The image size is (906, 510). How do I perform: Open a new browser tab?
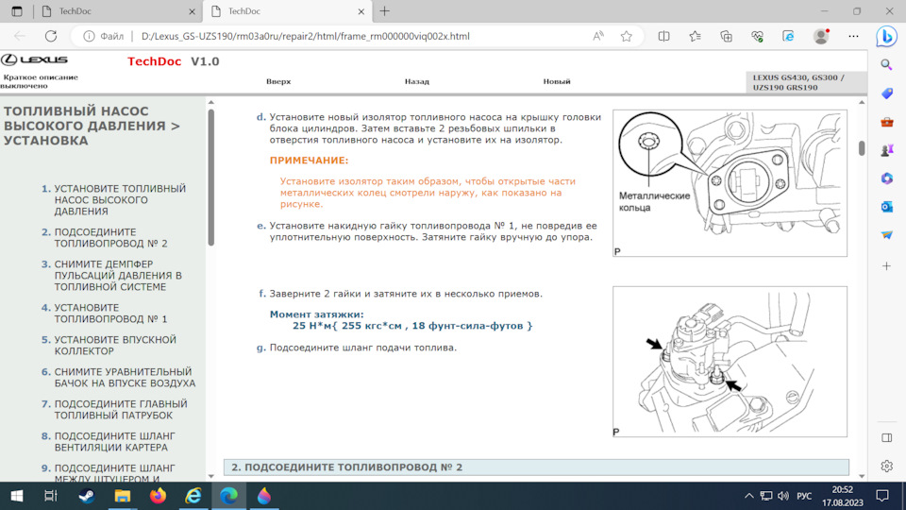click(385, 11)
